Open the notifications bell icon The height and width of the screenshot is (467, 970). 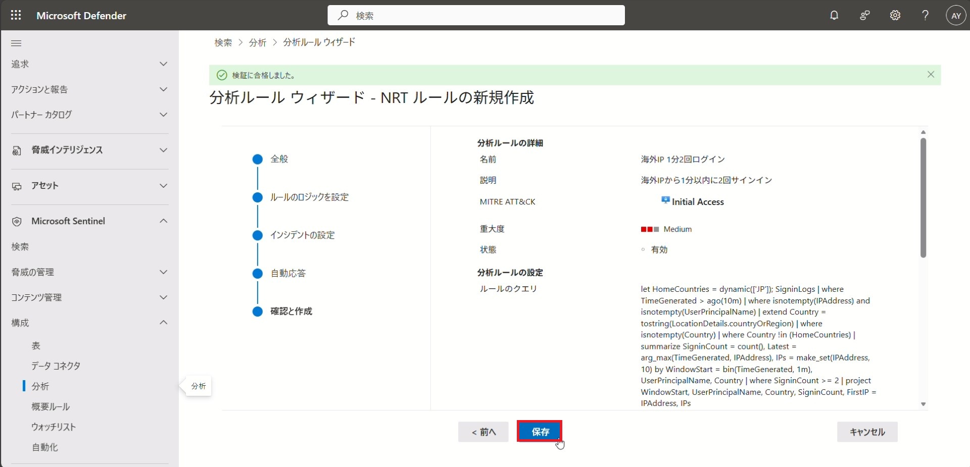834,15
